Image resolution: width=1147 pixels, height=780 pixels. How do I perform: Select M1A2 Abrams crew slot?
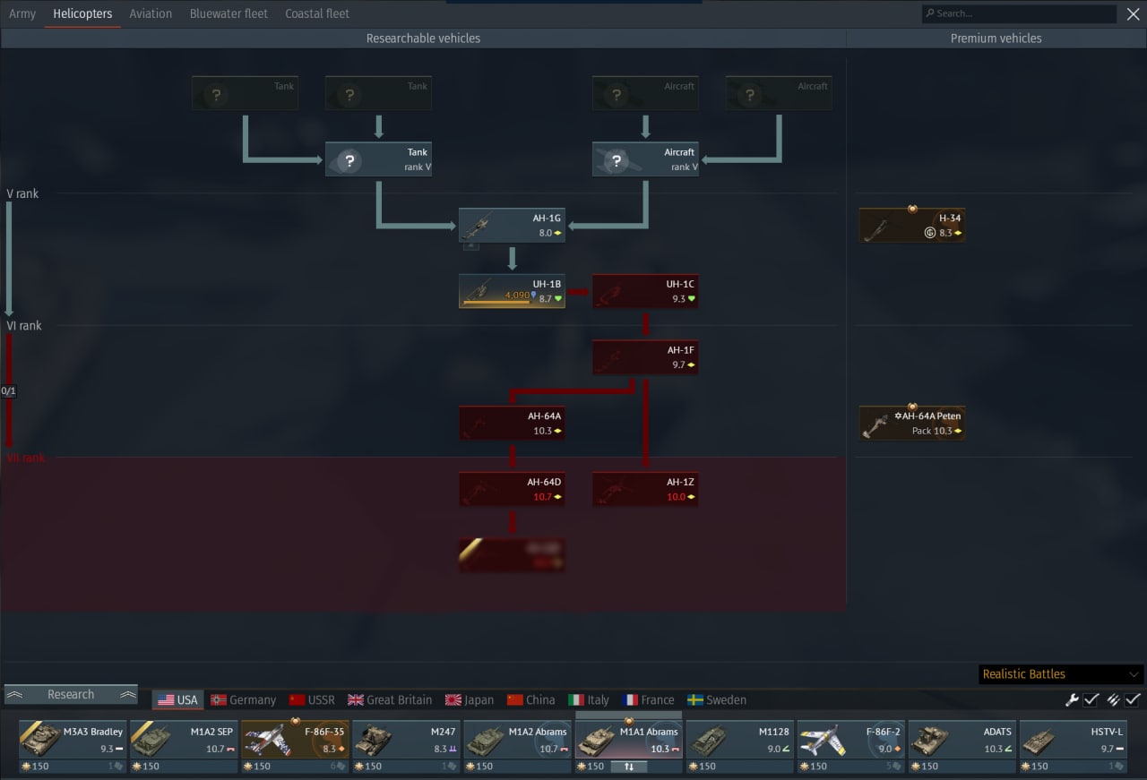[x=517, y=746]
